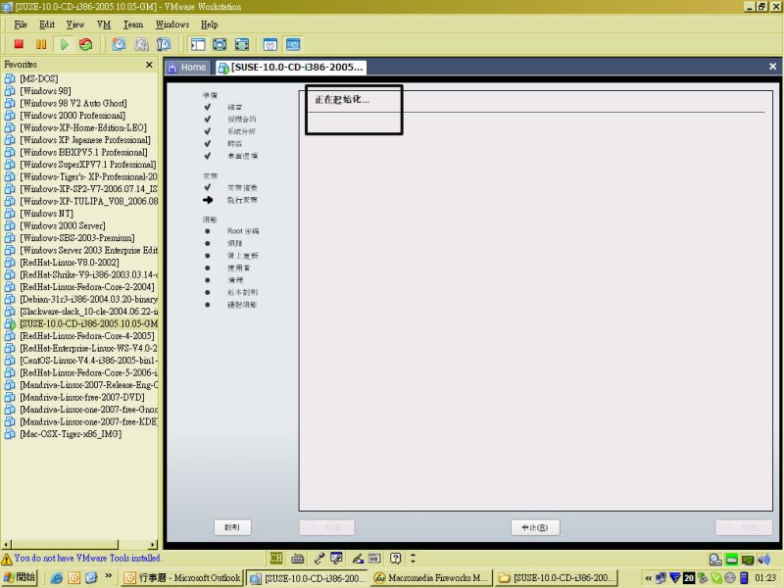
Task: Click the sound device icon in VMware status bar
Action: (763, 559)
